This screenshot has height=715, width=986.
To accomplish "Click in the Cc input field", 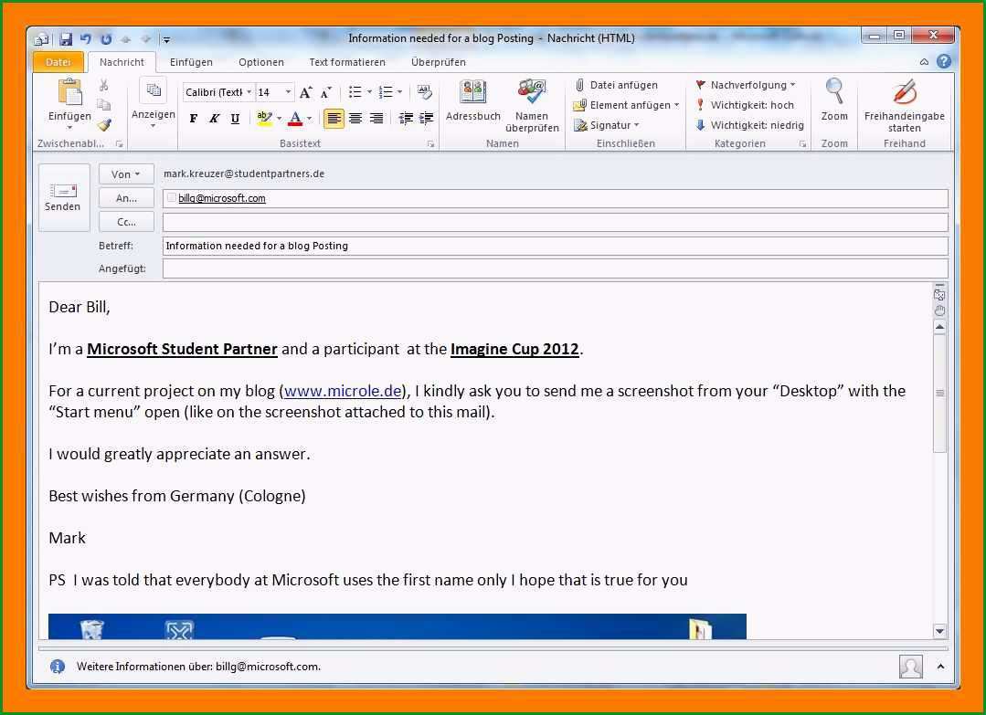I will (556, 222).
